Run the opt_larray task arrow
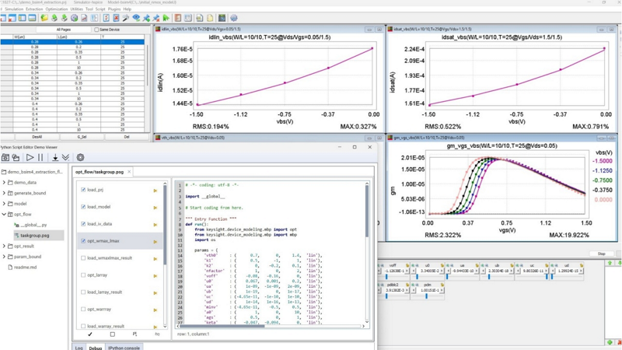The width and height of the screenshot is (622, 350). tap(155, 276)
